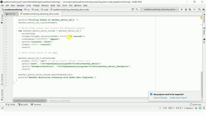206x116 pixels.
Task: Click weathermonitoring root breadcrumb
Action: (12, 10)
